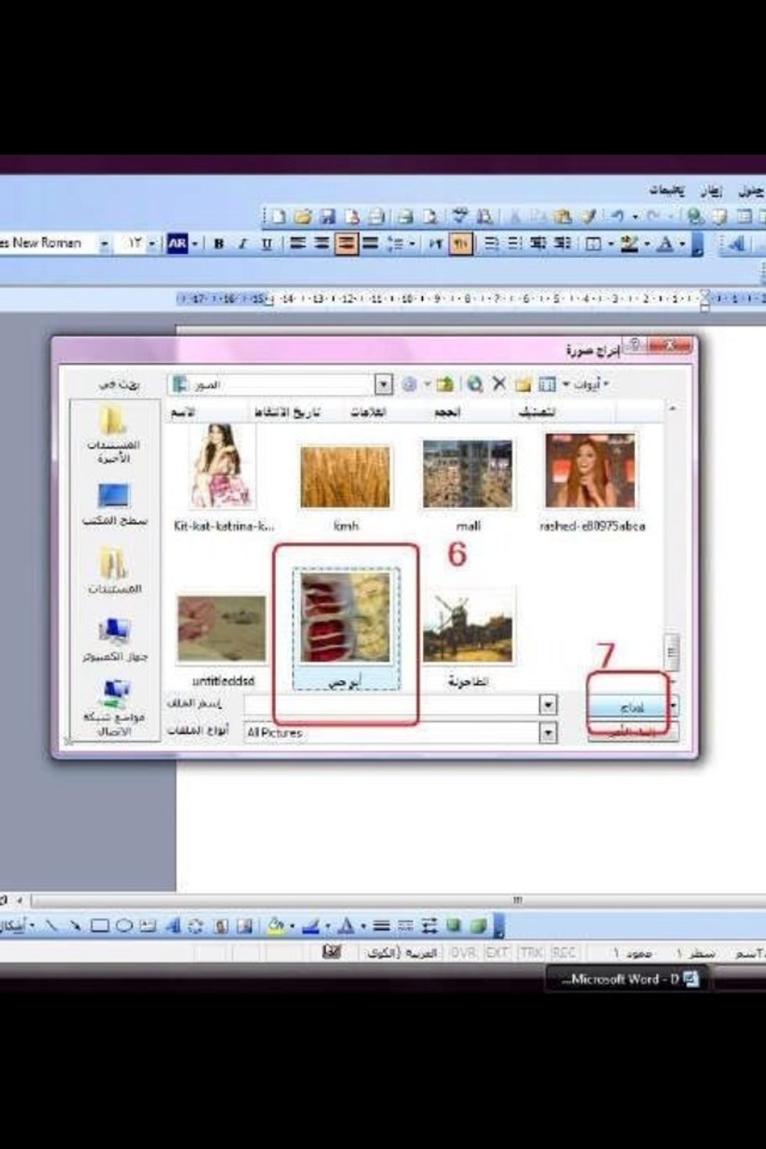Screen dimensions: 766x1149
Task: Click the font color A button
Action: pyautogui.click(x=664, y=244)
